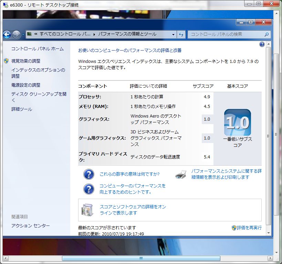Minimize the Control Panel window
282x264 pixels.
click(241, 22)
